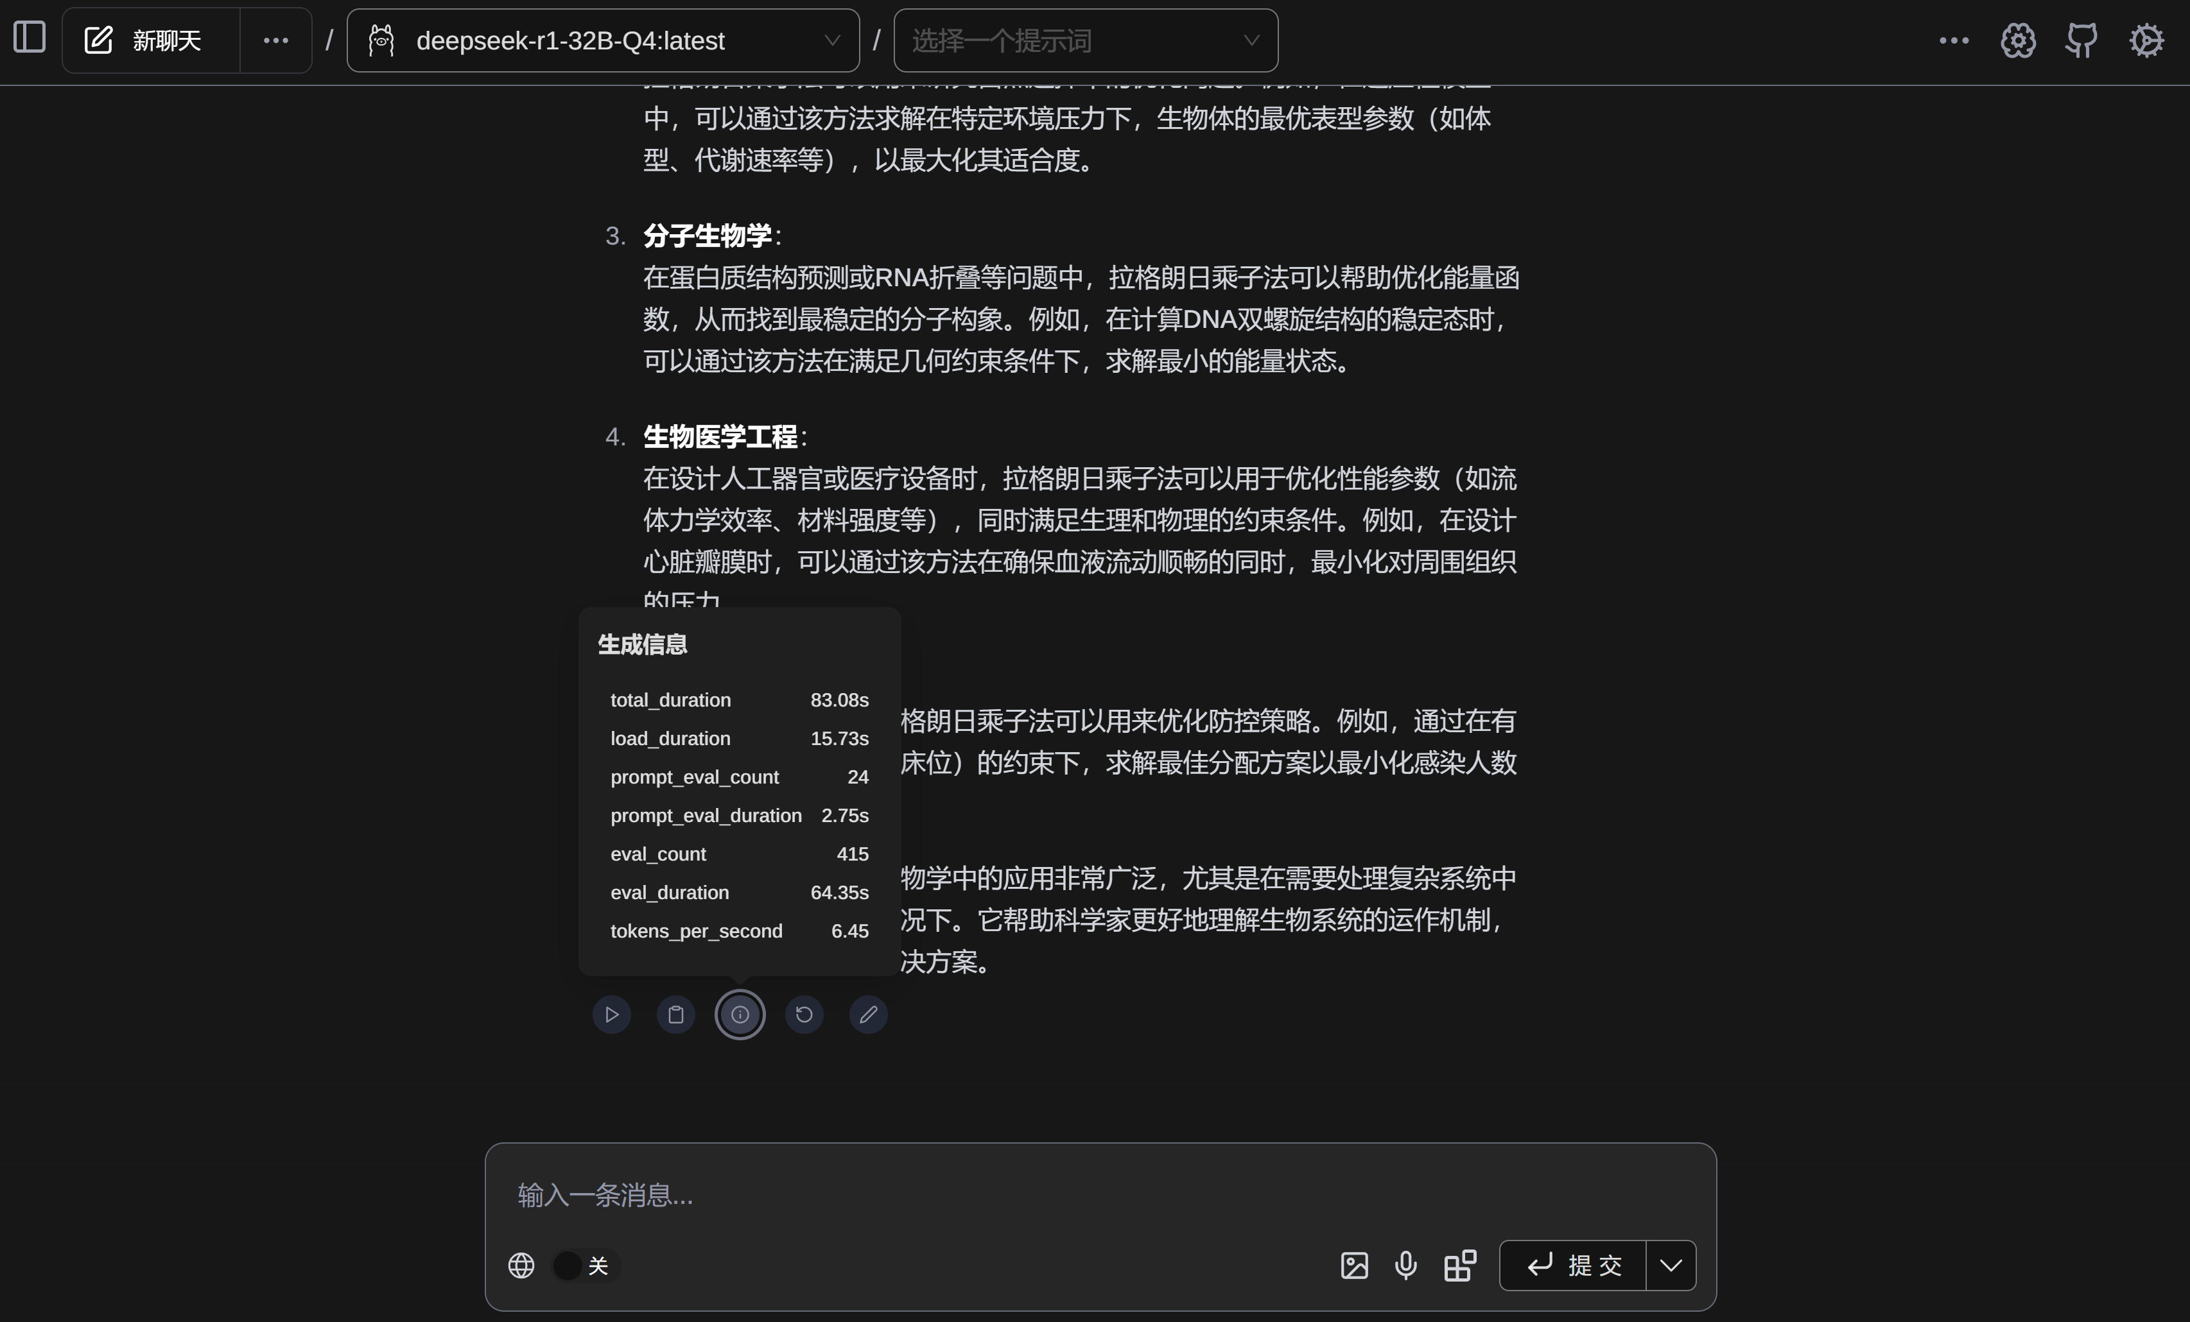Start voice input with microphone icon
Image resolution: width=2190 pixels, height=1322 pixels.
(x=1405, y=1265)
